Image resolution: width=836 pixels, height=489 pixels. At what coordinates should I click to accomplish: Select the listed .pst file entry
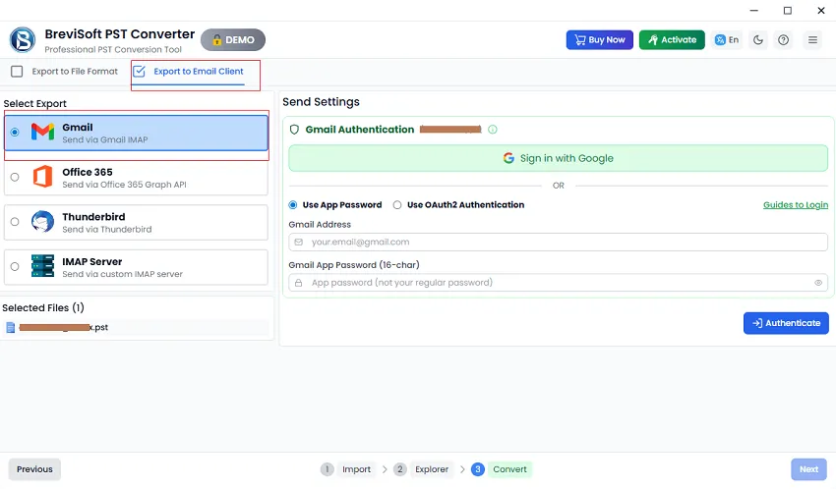(137, 327)
